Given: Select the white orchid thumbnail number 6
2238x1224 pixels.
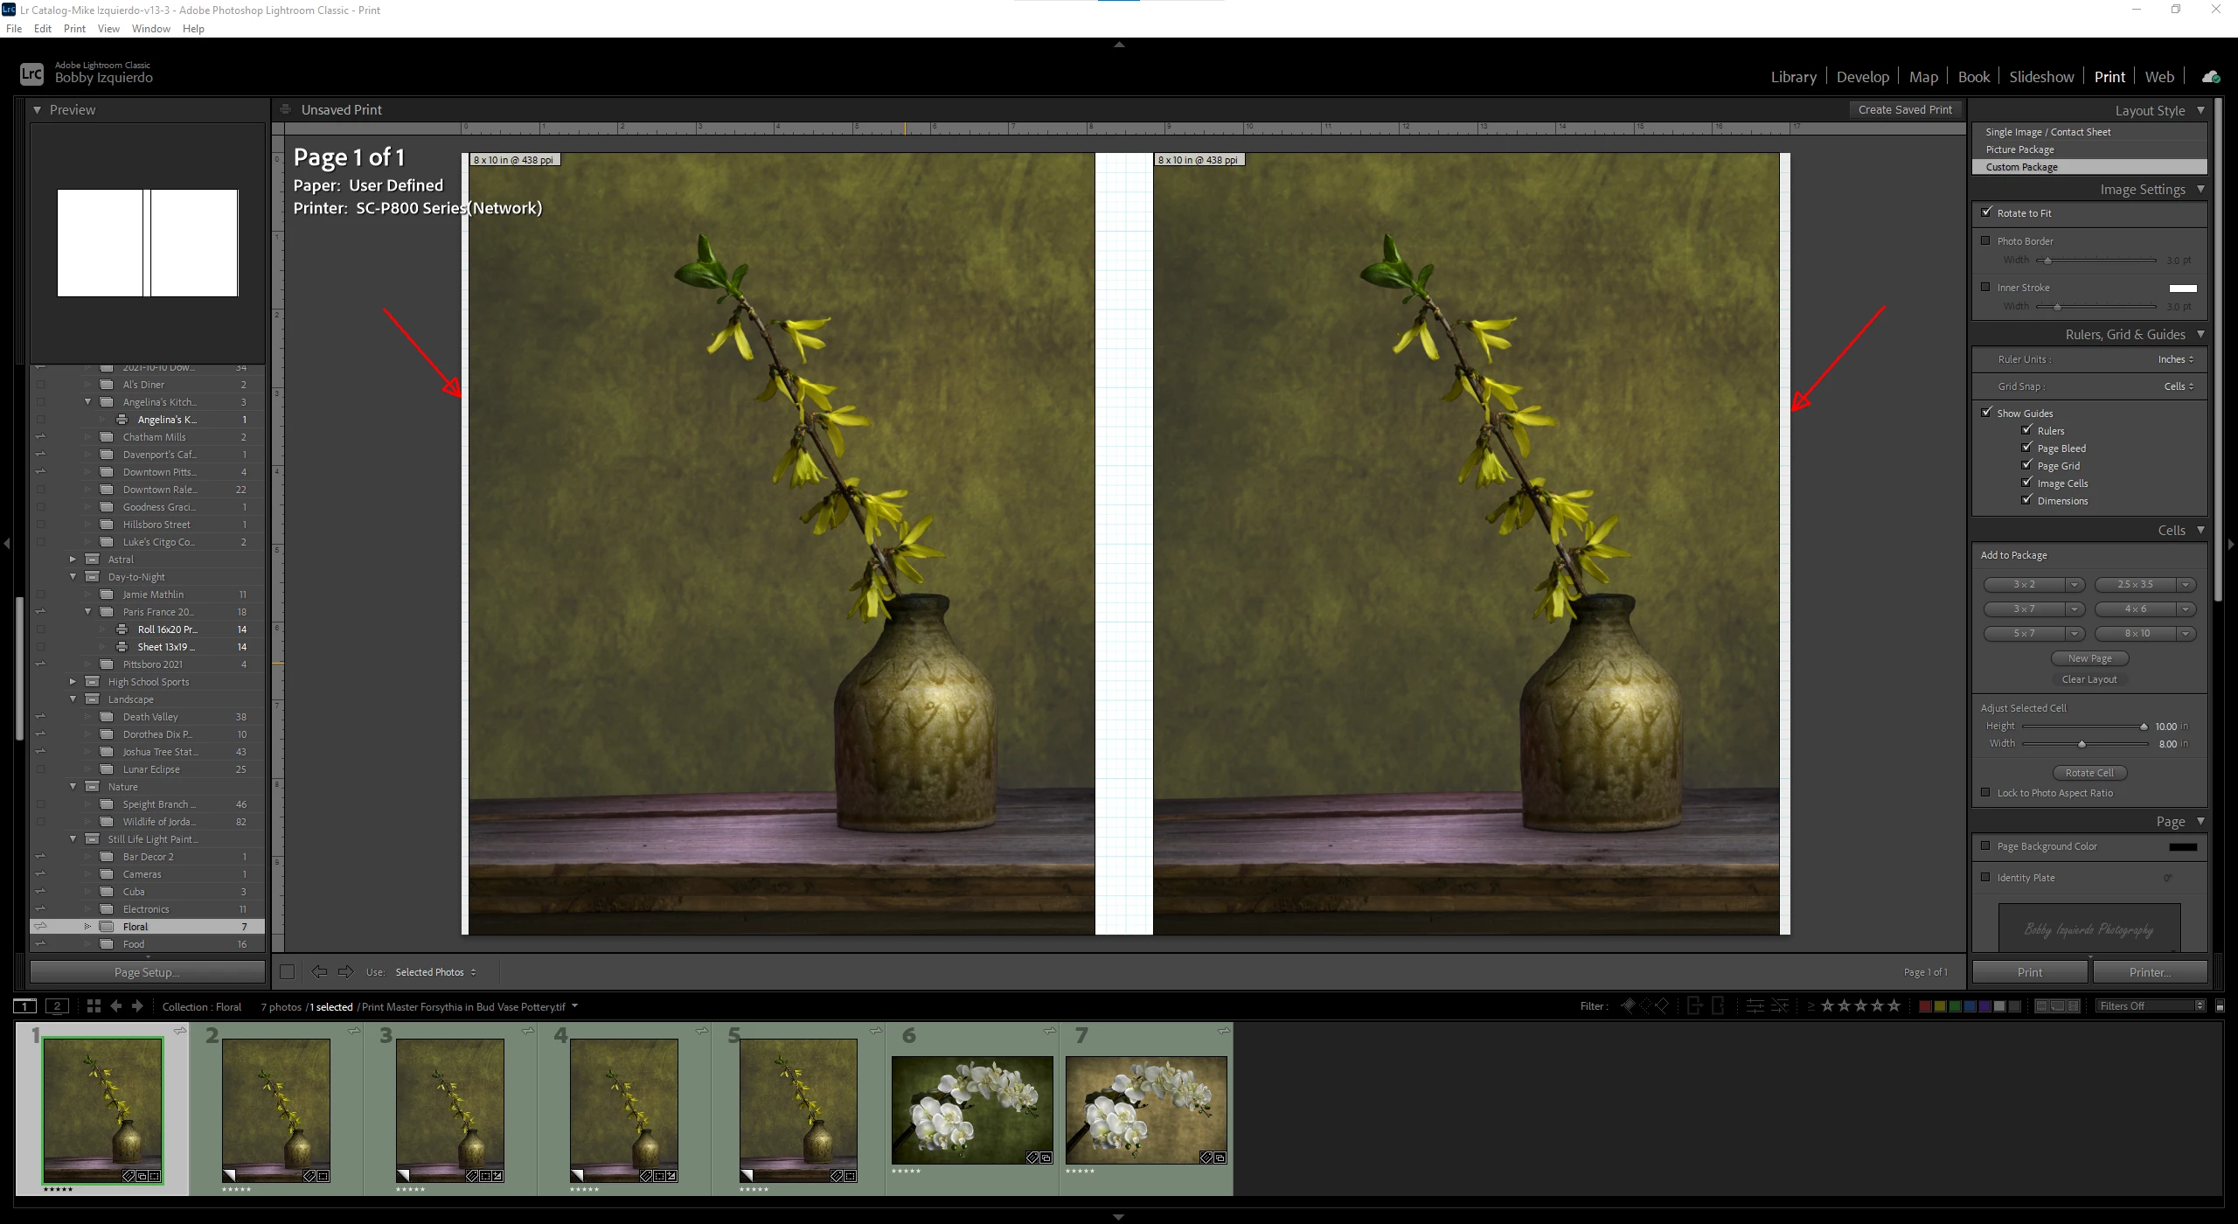Looking at the screenshot, I should [972, 1109].
